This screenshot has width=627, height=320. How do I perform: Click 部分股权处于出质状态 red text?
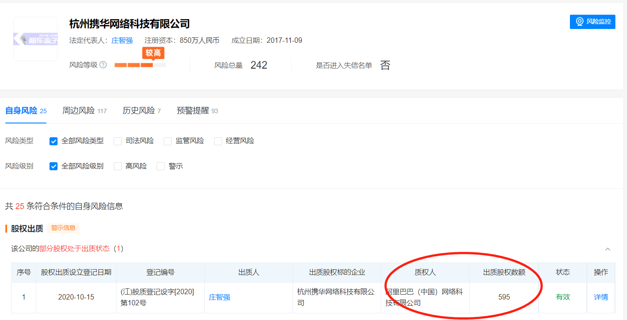pos(74,249)
